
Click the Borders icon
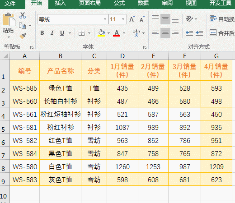(81, 33)
